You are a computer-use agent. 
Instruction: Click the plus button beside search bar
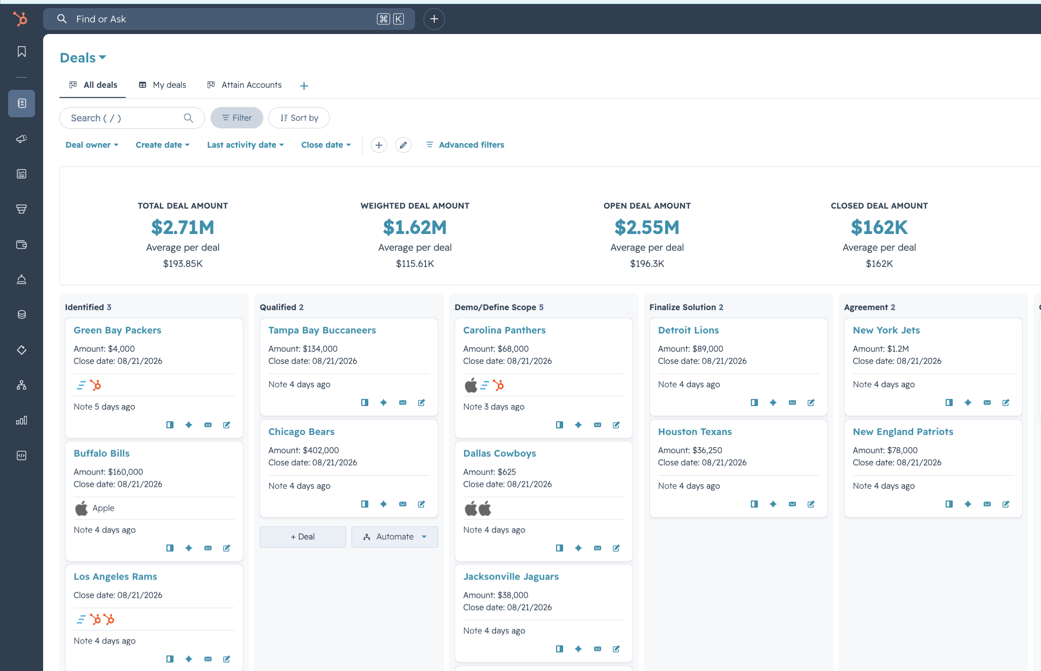click(434, 19)
